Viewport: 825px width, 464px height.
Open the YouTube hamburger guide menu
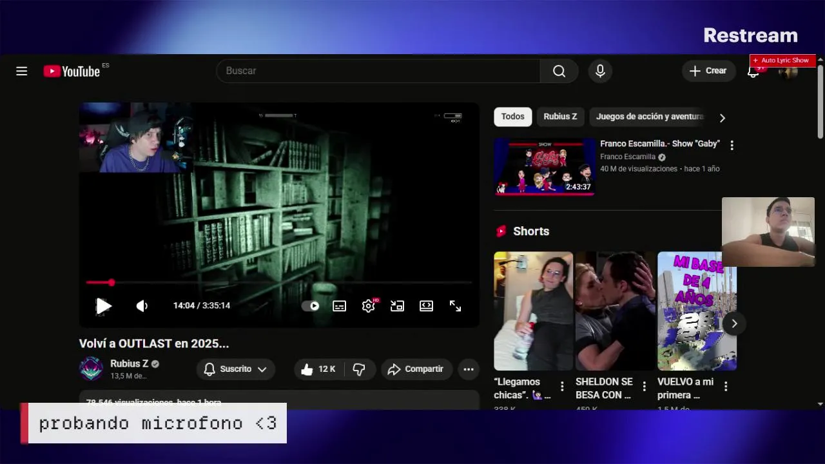pyautogui.click(x=22, y=71)
